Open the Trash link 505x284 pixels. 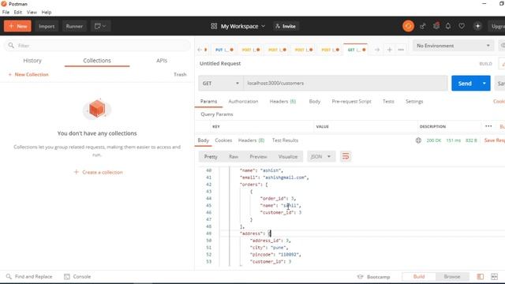[x=180, y=74]
